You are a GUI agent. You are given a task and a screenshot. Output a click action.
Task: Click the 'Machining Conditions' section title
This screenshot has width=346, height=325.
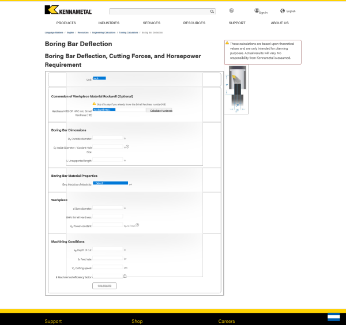tap(67, 241)
